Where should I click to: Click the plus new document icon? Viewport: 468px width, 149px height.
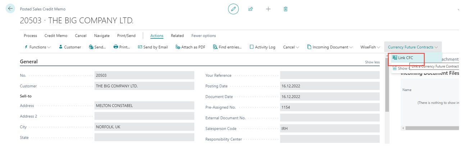tap(268, 9)
